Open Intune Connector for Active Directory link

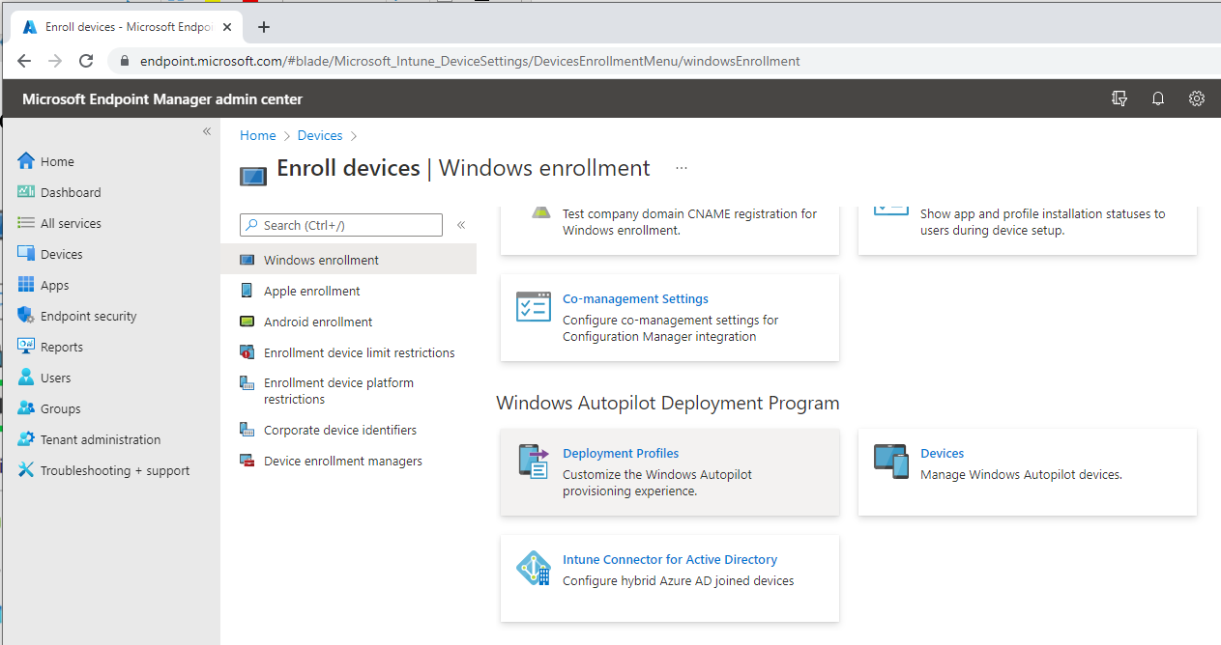click(x=670, y=560)
